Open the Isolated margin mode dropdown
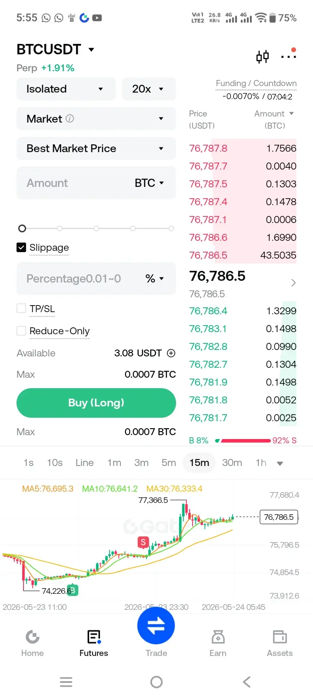The image size is (313, 699). click(66, 89)
